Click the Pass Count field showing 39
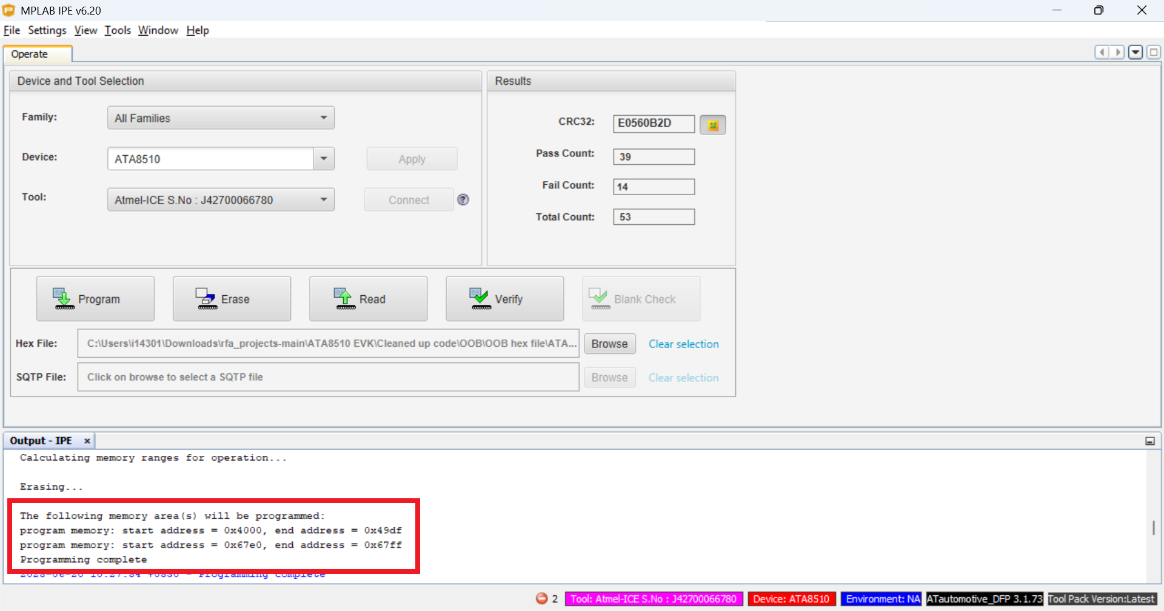This screenshot has width=1164, height=611. pyautogui.click(x=654, y=156)
